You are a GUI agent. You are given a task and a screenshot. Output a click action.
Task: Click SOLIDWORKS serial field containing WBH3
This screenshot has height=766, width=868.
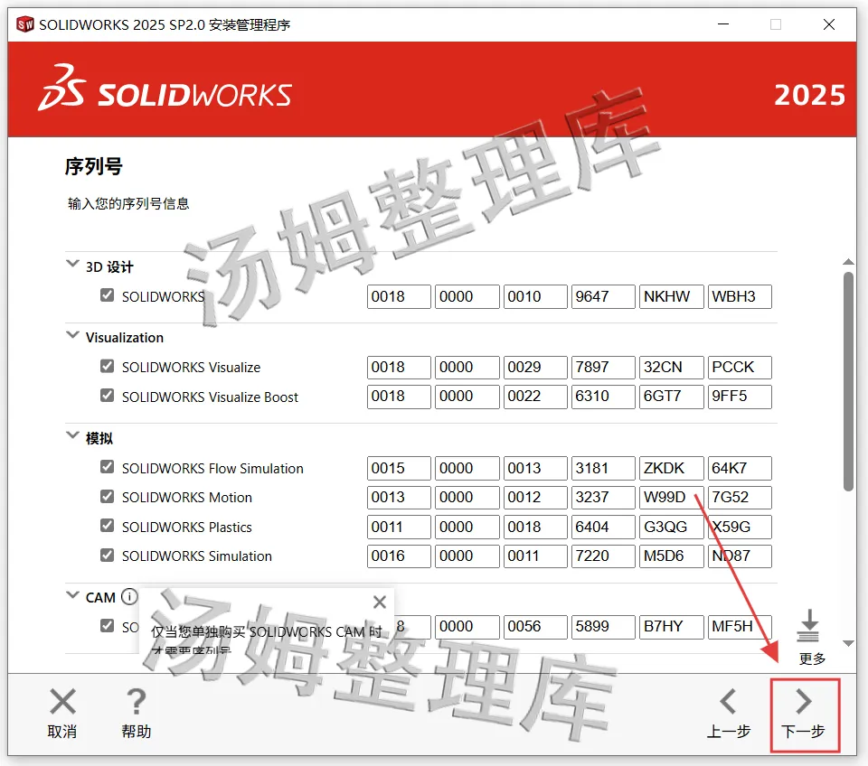pyautogui.click(x=740, y=296)
